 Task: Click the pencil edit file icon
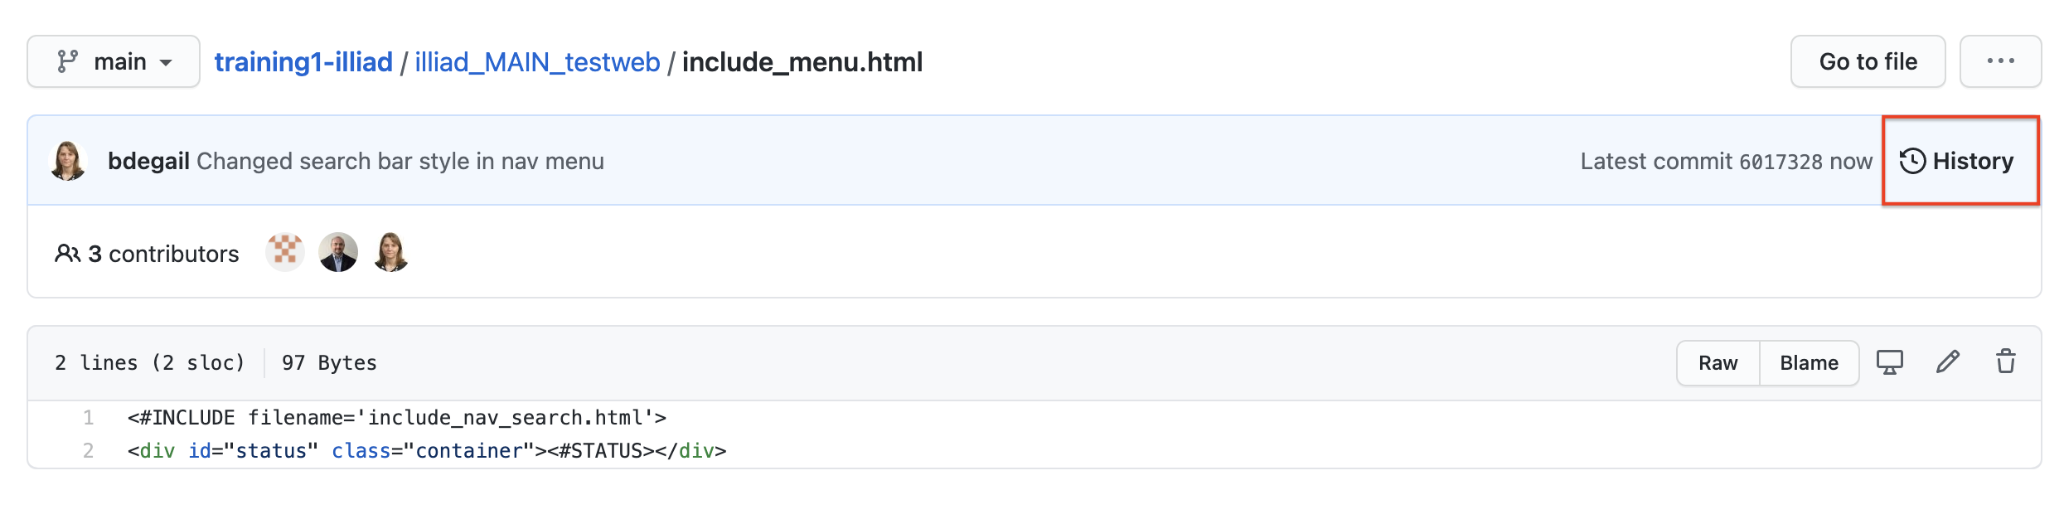click(1948, 362)
